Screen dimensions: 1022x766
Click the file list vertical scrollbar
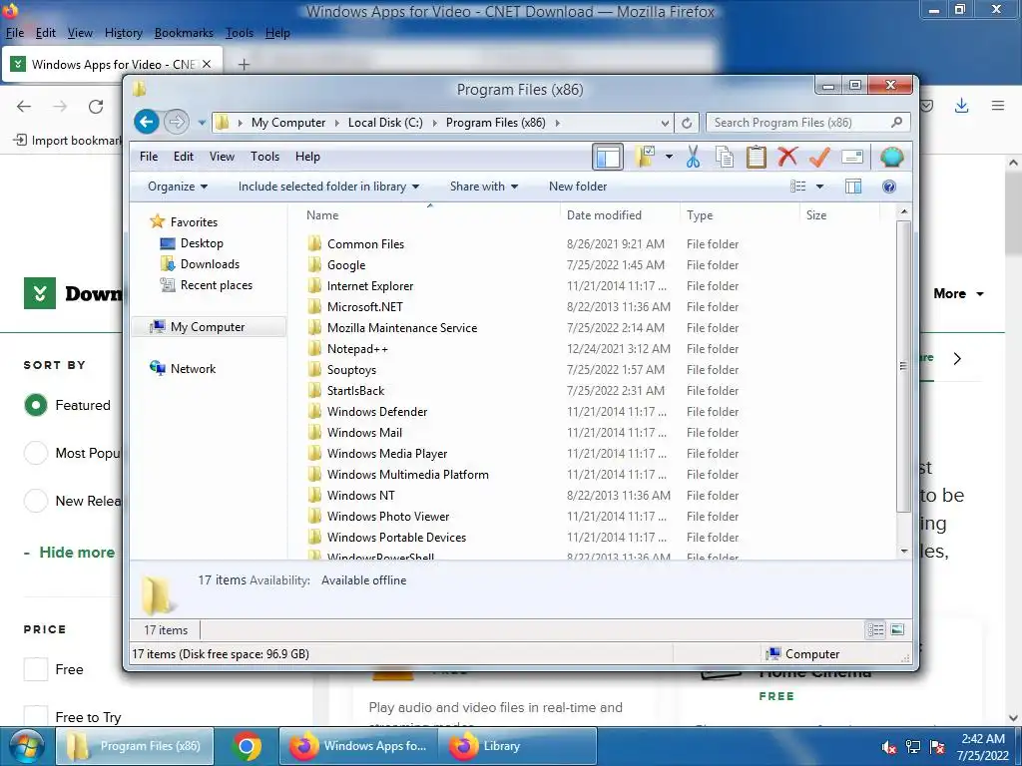(x=903, y=366)
